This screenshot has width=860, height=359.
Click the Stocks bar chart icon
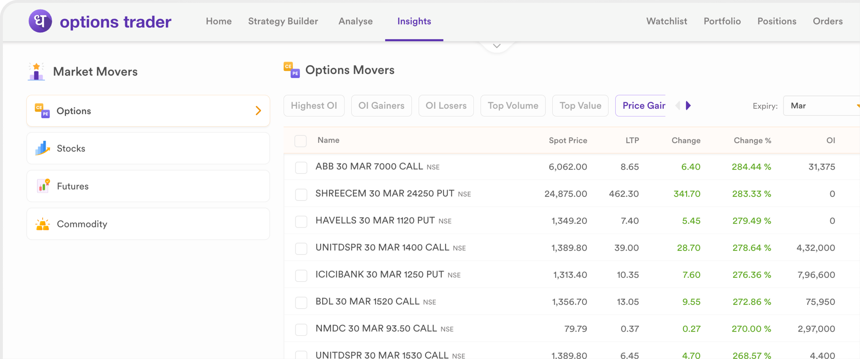click(42, 148)
